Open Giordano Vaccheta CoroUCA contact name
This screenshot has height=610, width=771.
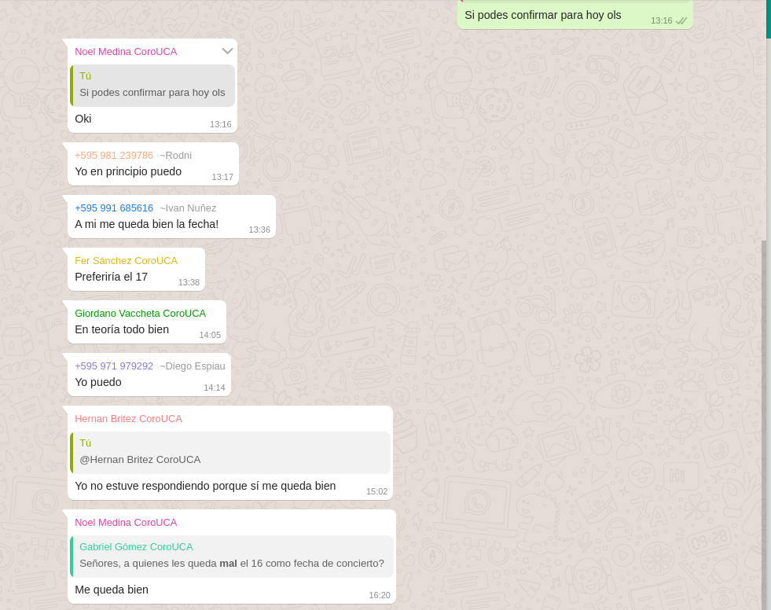140,313
